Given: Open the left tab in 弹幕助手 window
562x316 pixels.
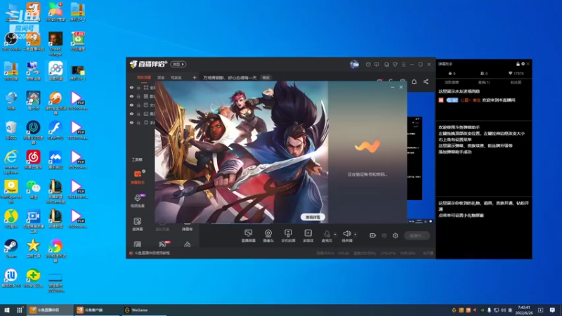Looking at the screenshot, I should 452,82.
